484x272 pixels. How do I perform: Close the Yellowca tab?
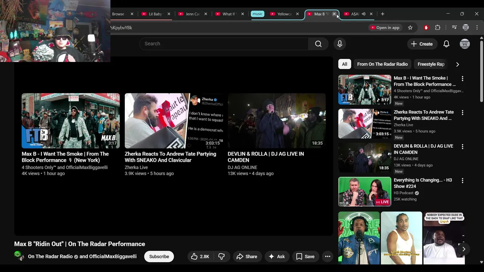point(297,14)
